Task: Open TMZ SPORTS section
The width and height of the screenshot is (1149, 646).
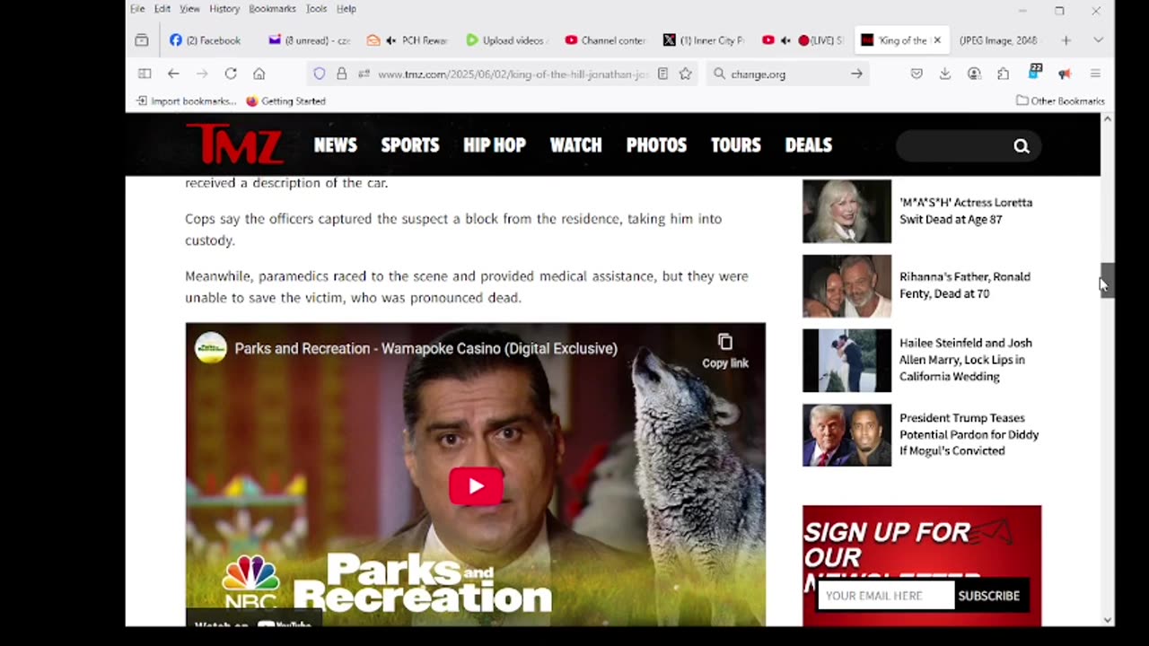Action: [x=410, y=145]
